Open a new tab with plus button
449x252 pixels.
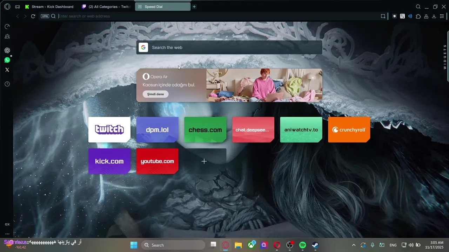coord(194,7)
